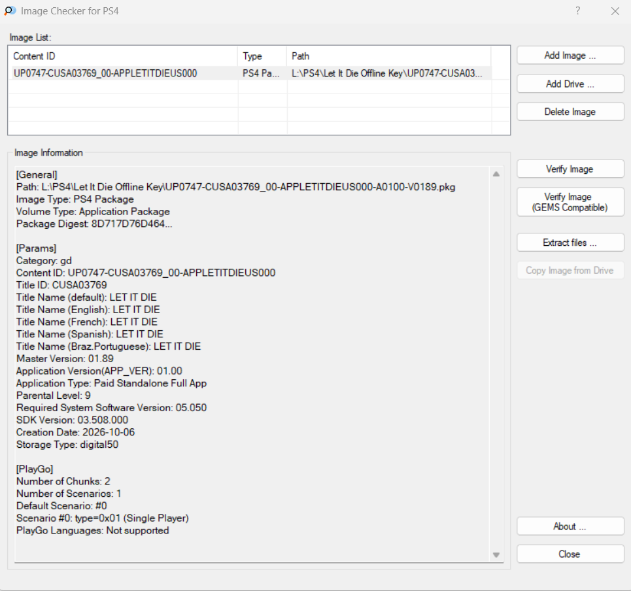Click the Add Drive button
The image size is (631, 591).
(570, 84)
